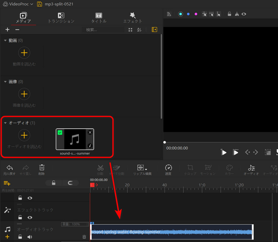
Task: Open the VideoProc application menu dropdown
Action: pyautogui.click(x=18, y=4)
